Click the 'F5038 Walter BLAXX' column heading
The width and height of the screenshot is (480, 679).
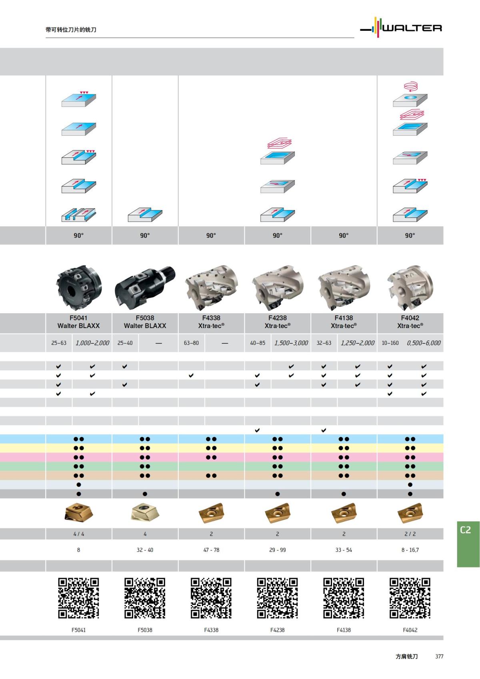pos(145,322)
